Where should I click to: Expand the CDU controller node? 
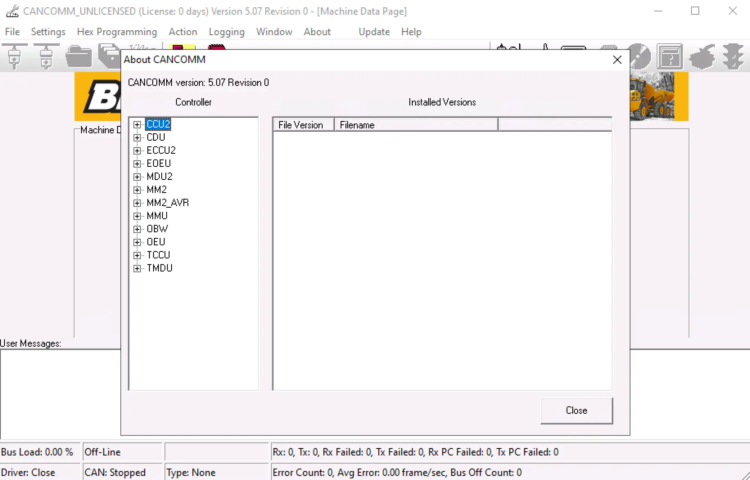click(137, 137)
